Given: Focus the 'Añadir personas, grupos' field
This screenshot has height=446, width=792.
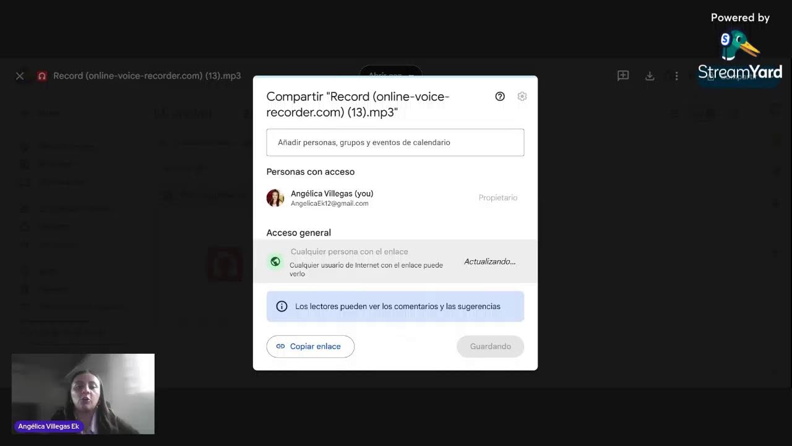Looking at the screenshot, I should [x=395, y=142].
